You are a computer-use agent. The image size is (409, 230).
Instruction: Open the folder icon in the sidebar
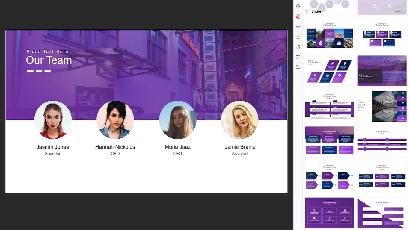298,67
